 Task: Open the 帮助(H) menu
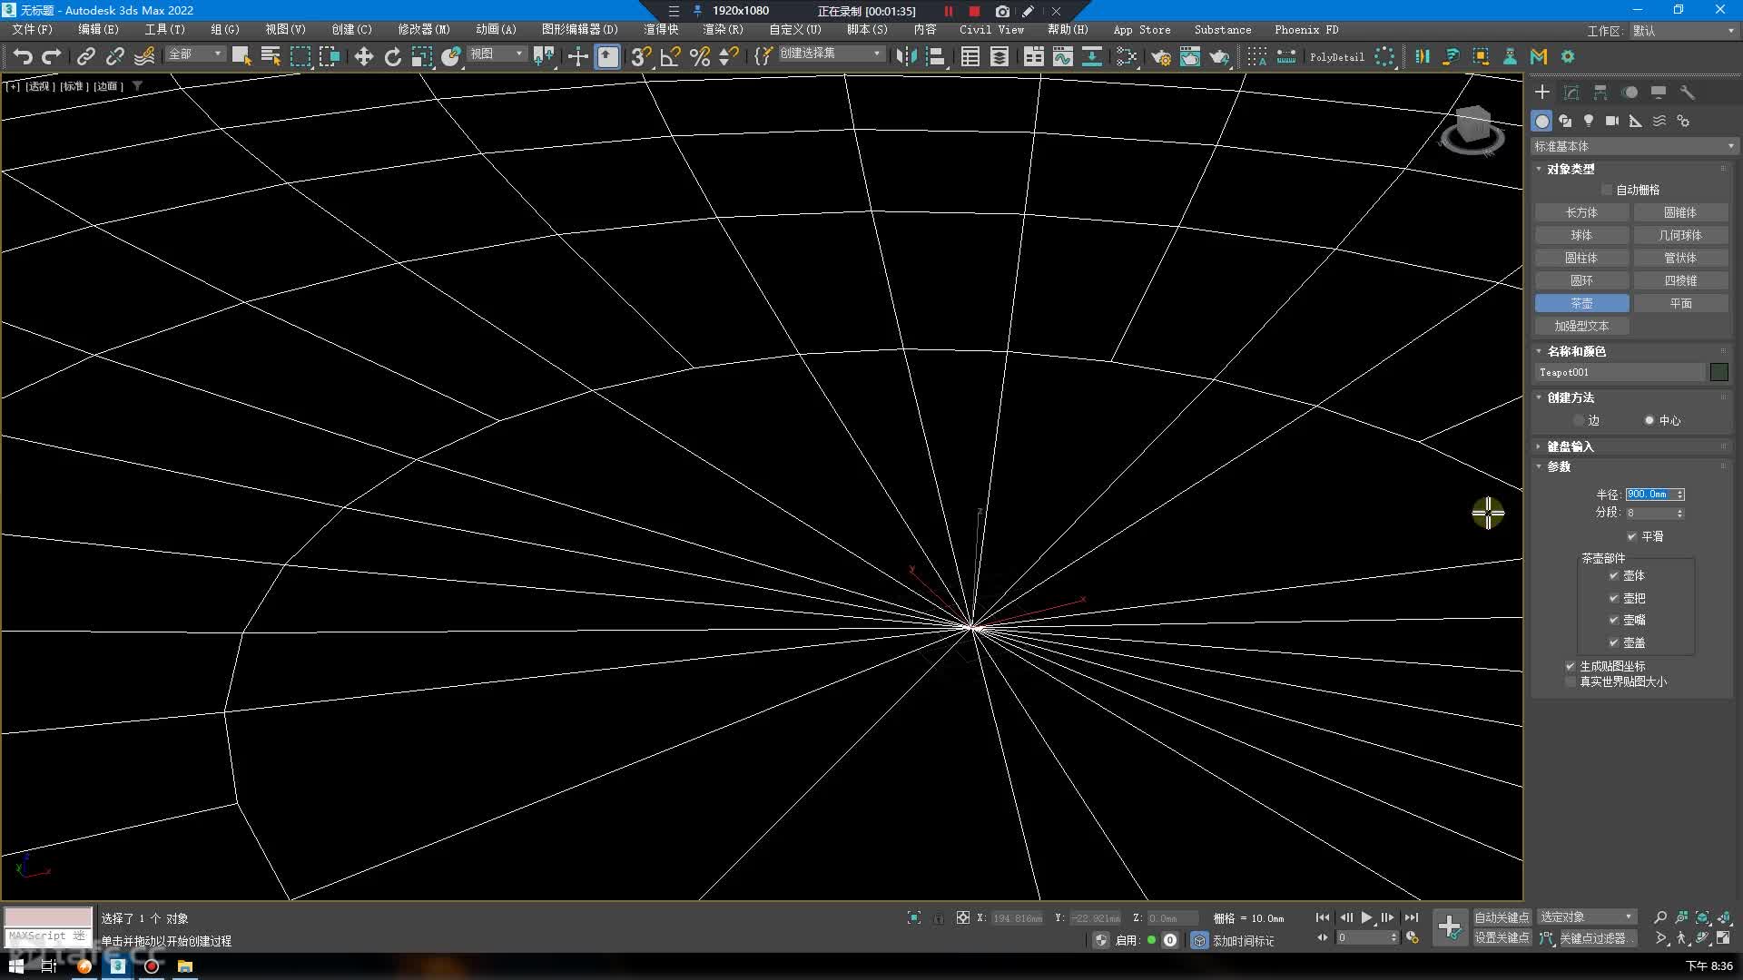(1068, 30)
